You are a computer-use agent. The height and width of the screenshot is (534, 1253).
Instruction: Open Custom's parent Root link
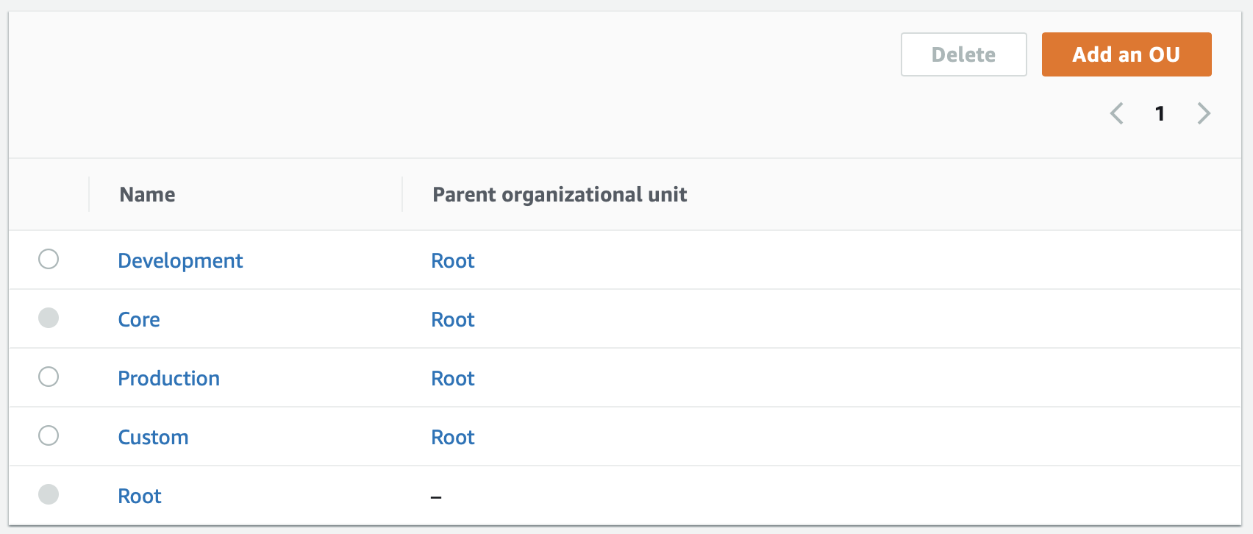pyautogui.click(x=453, y=437)
